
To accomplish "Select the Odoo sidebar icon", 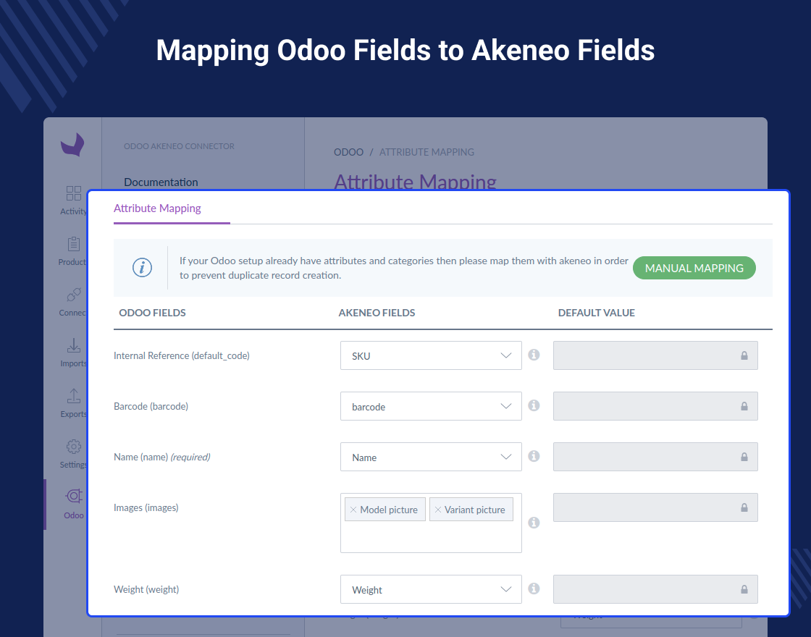I will click(x=73, y=497).
